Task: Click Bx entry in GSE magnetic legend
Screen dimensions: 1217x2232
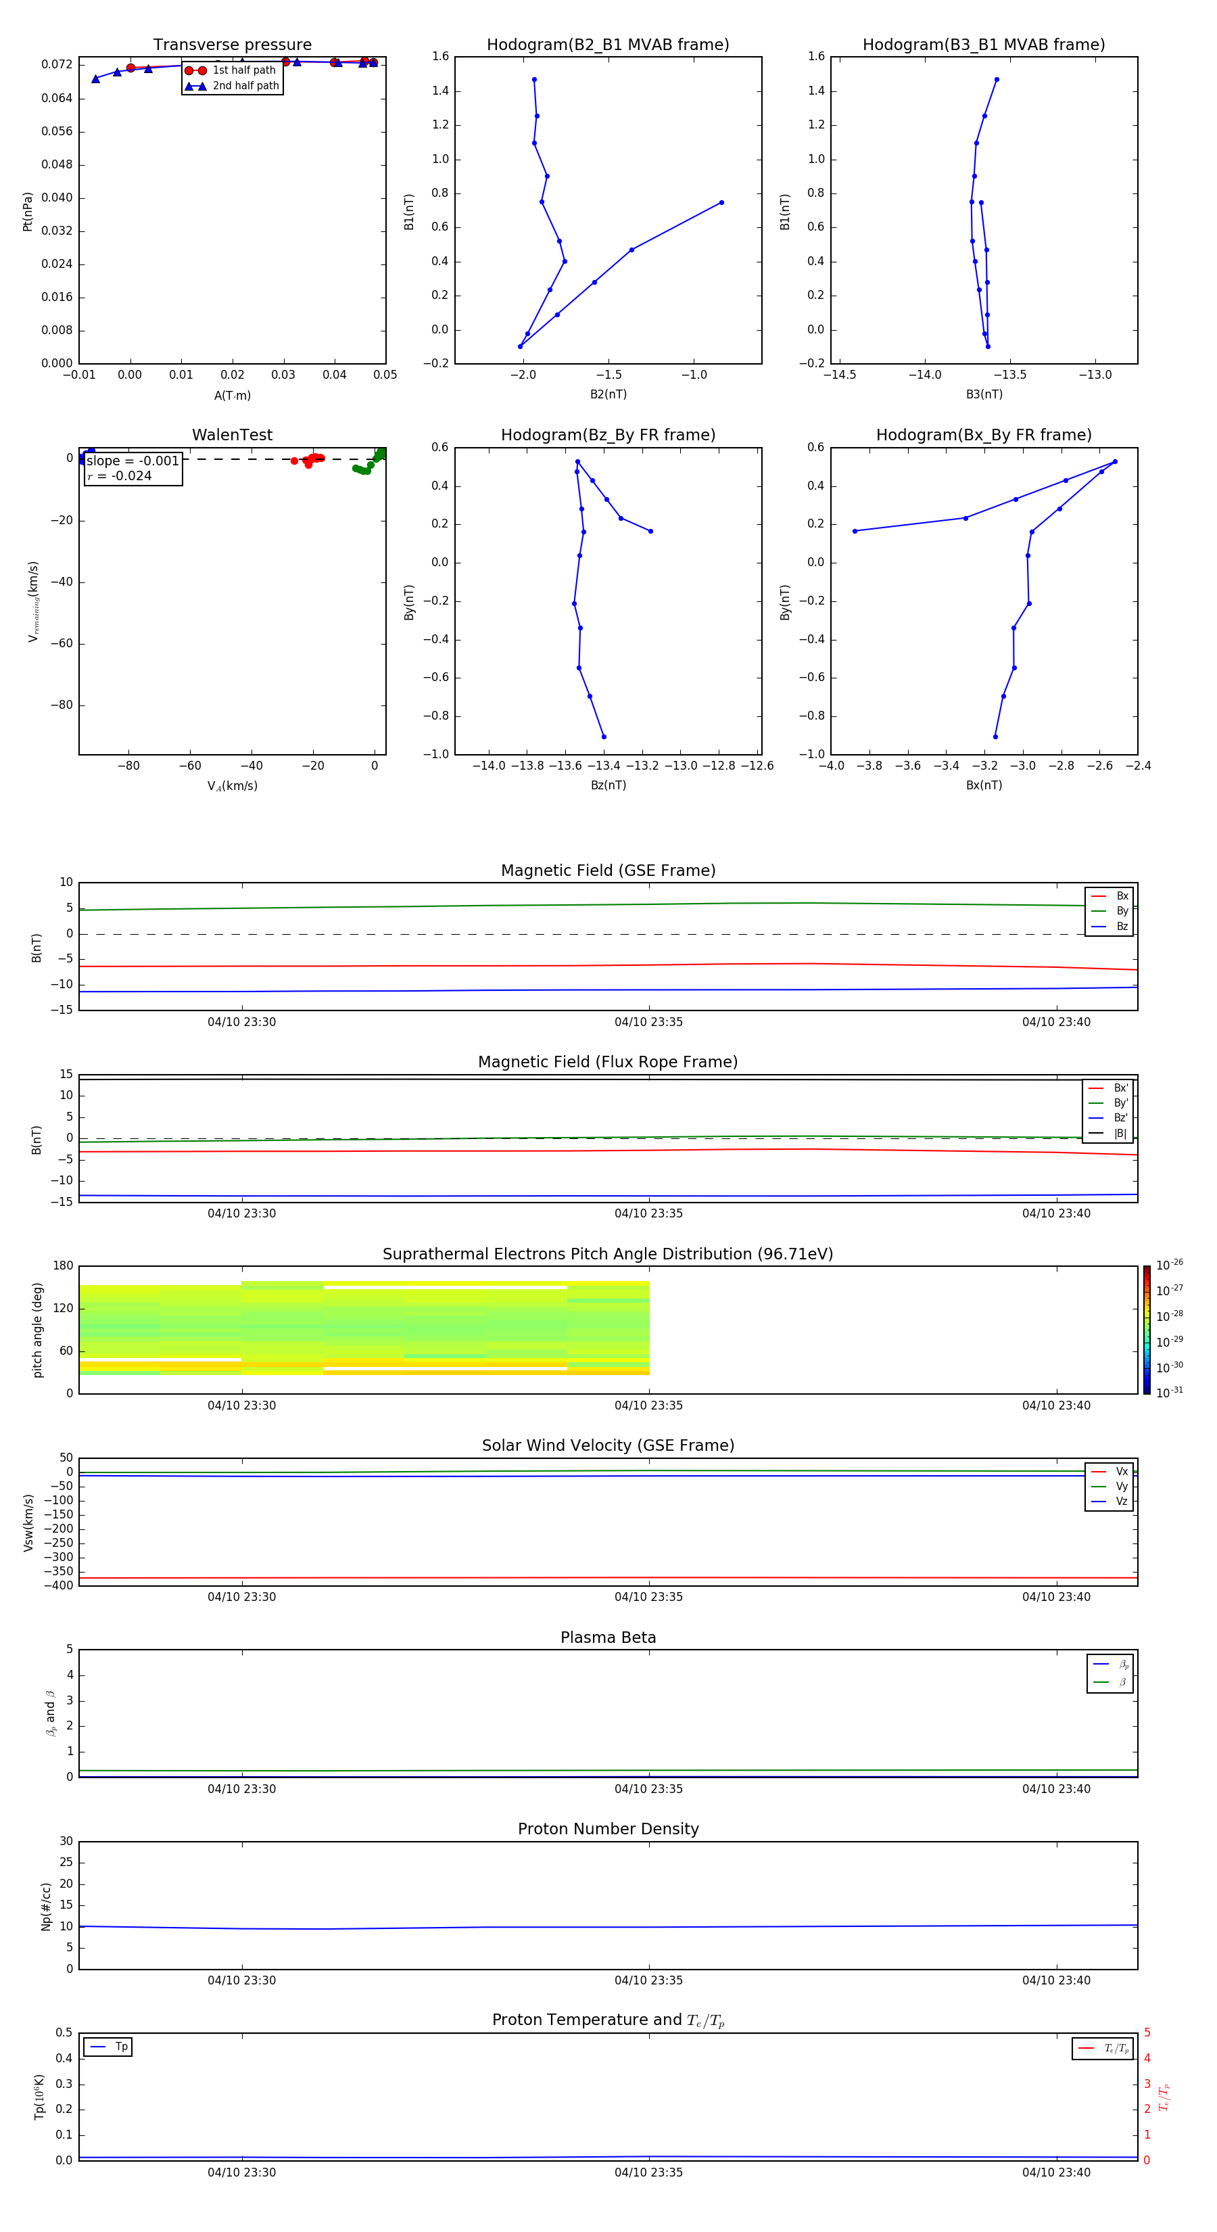Action: click(x=1109, y=896)
